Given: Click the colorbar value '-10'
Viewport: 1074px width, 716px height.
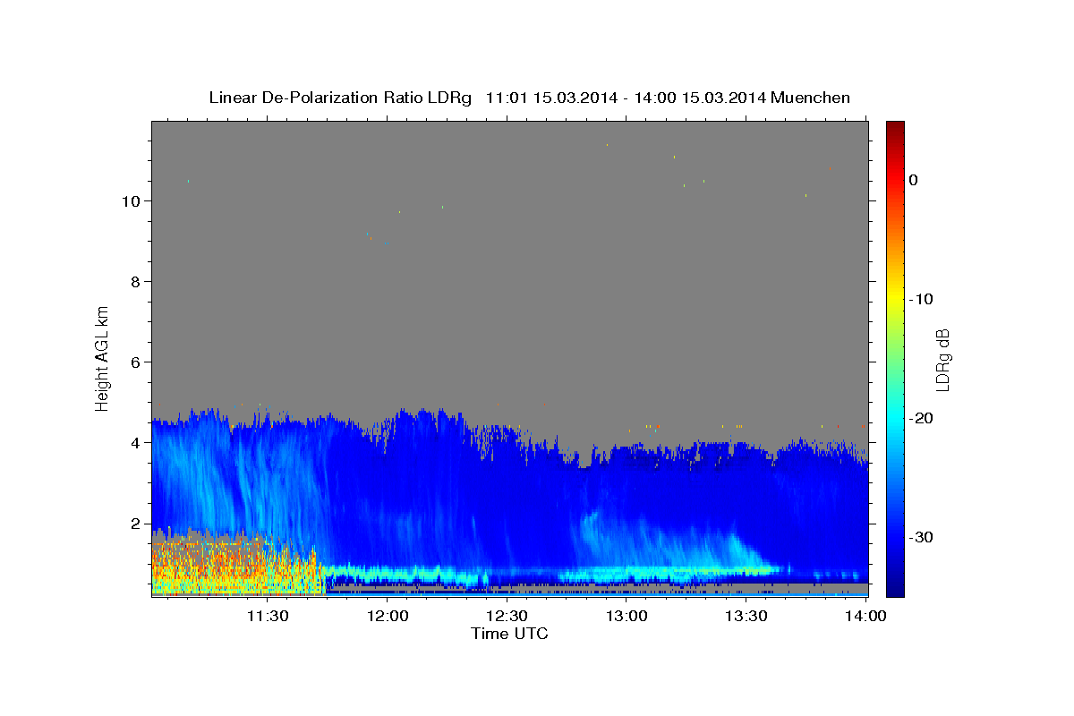Looking at the screenshot, I should coord(921,299).
